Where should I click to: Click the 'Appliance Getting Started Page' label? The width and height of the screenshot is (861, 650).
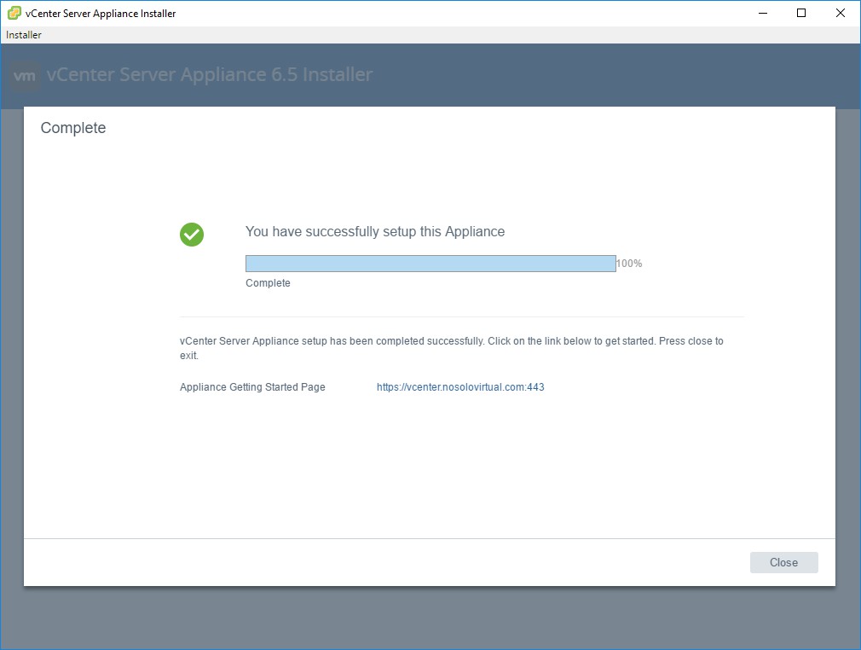(x=252, y=386)
